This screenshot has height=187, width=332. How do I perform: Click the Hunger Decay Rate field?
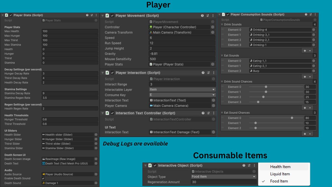(70, 74)
